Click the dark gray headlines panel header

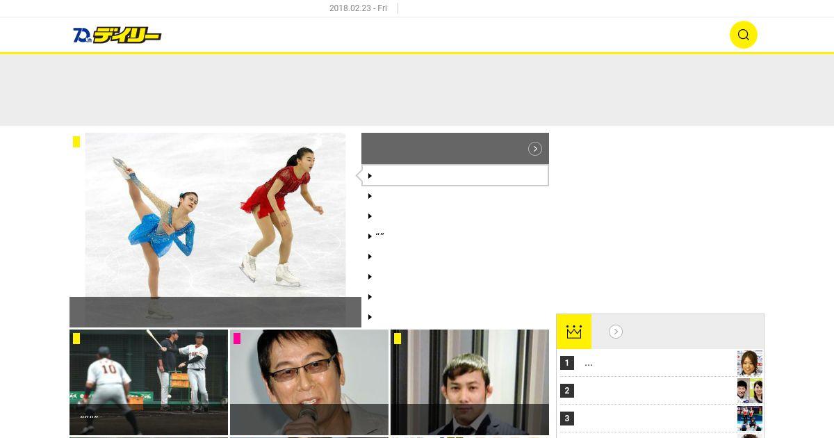tap(455, 148)
